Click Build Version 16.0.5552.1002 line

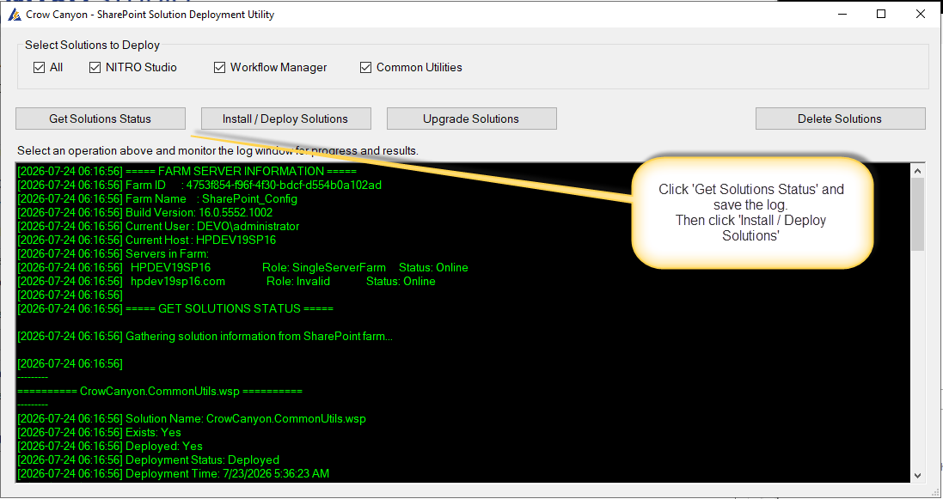[145, 213]
